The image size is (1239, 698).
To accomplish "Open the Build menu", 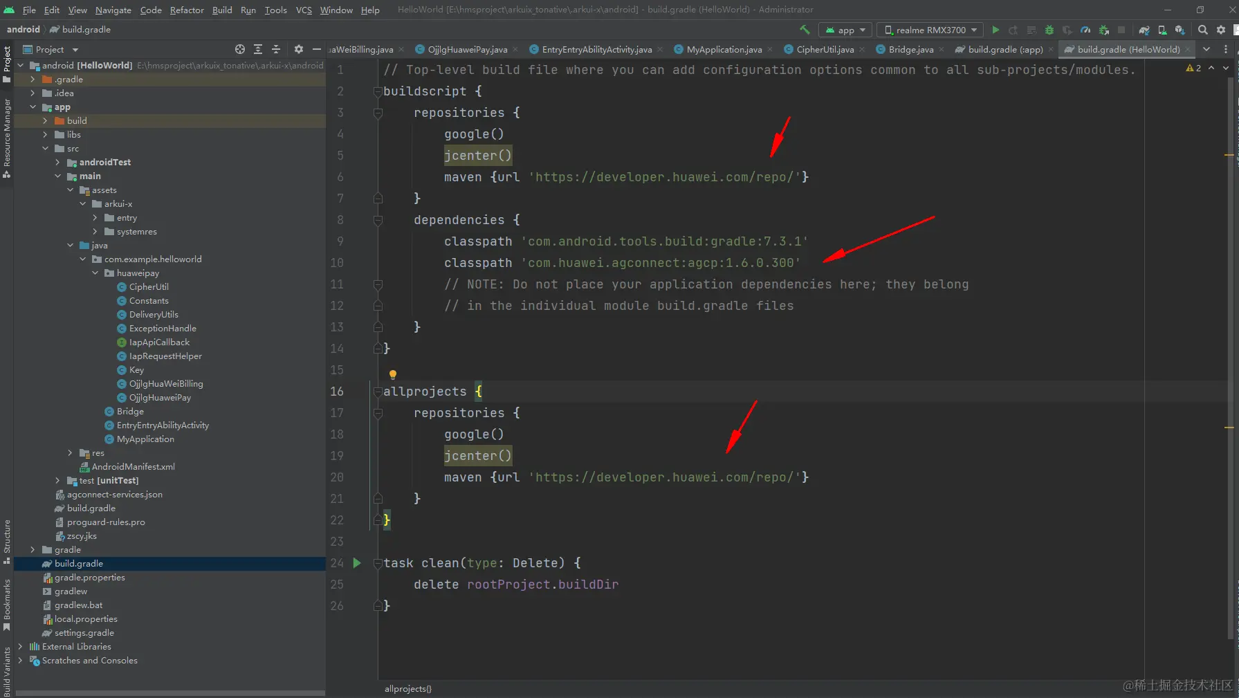I will tap(222, 10).
